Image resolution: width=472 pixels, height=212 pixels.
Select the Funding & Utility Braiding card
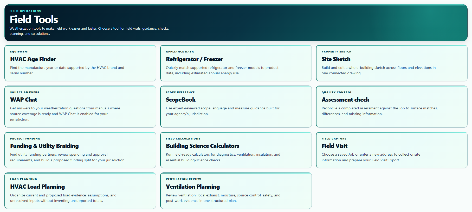click(80, 150)
